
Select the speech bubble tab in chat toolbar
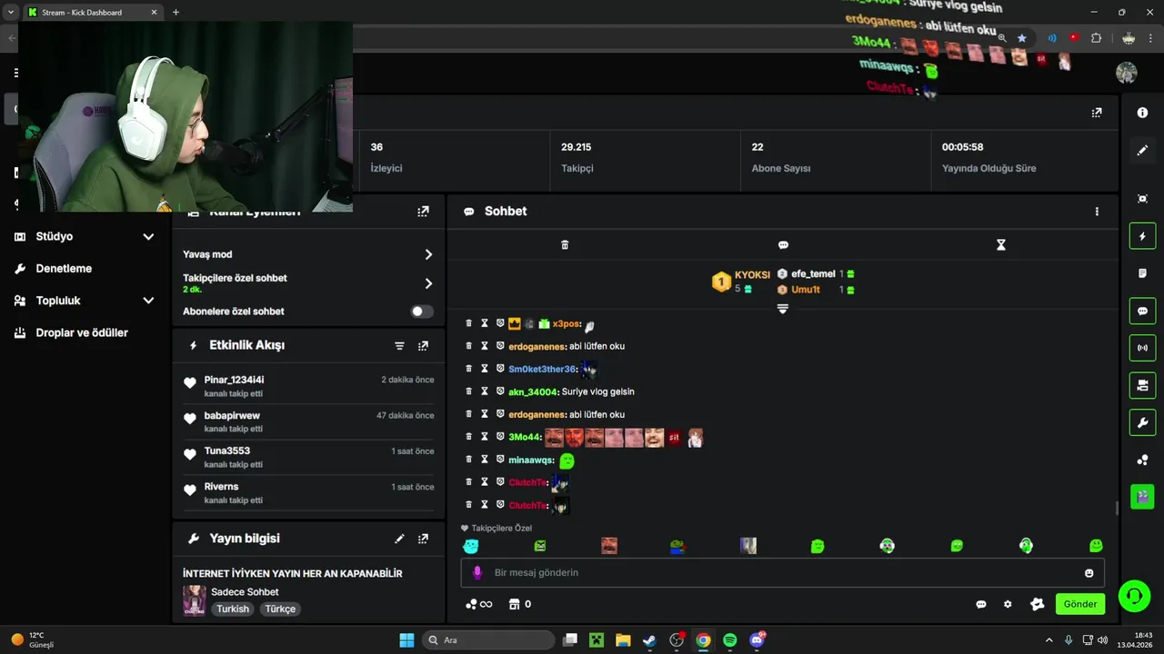tap(783, 245)
